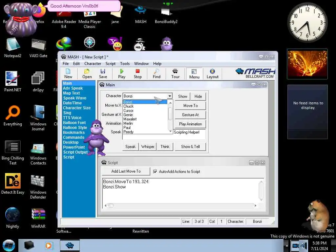
Task: Click the Show character button
Action: click(182, 96)
